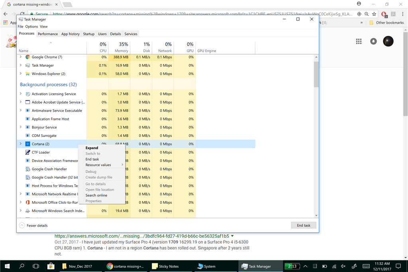Open Other bookmarks folder in Chrome

(x=386, y=23)
